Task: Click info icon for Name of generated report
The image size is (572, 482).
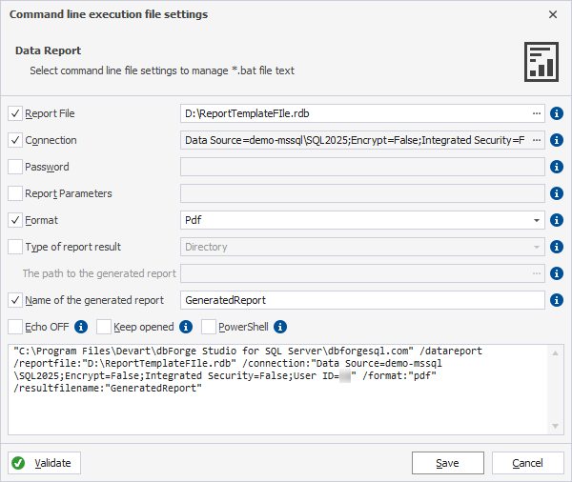Action: coord(557,300)
